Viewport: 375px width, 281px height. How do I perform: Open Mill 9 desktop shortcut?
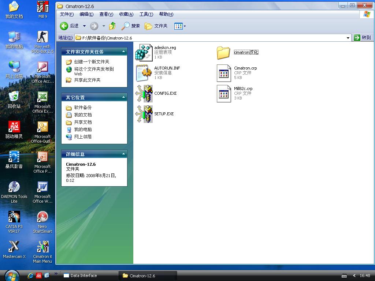[42, 10]
